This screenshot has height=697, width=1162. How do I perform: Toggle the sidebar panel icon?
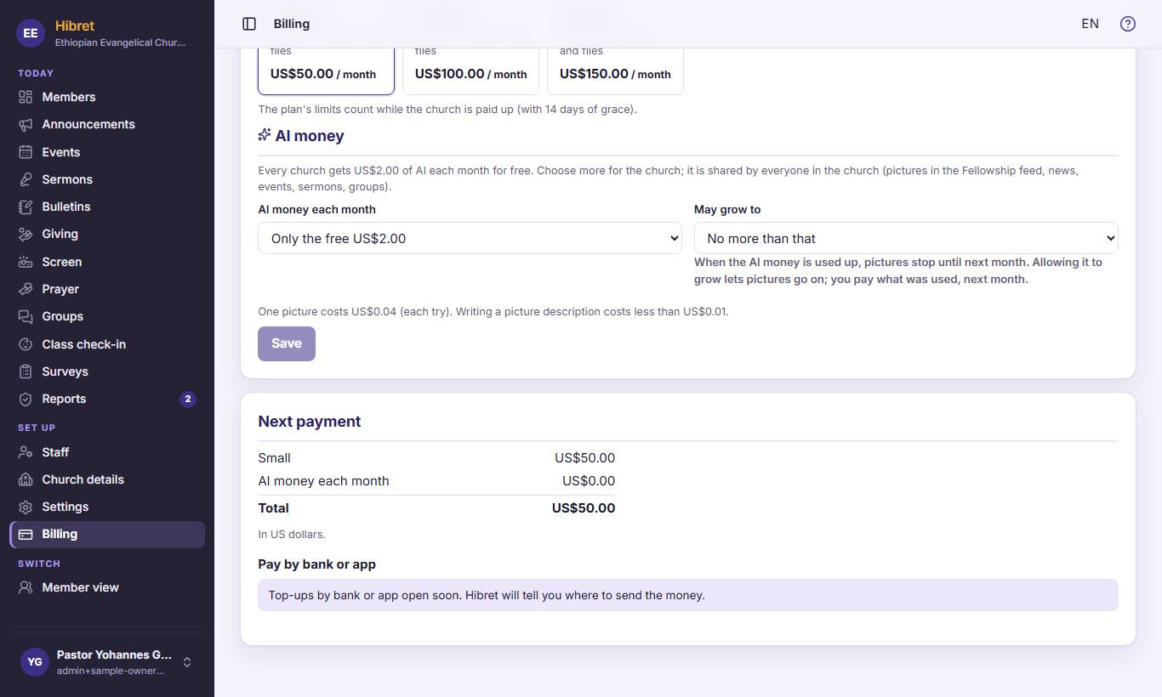(x=249, y=24)
